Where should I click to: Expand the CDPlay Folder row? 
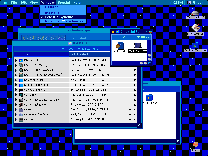16,60
